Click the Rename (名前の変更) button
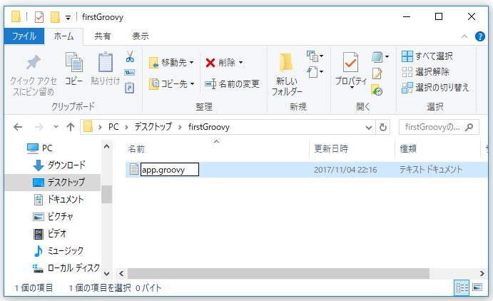 233,83
